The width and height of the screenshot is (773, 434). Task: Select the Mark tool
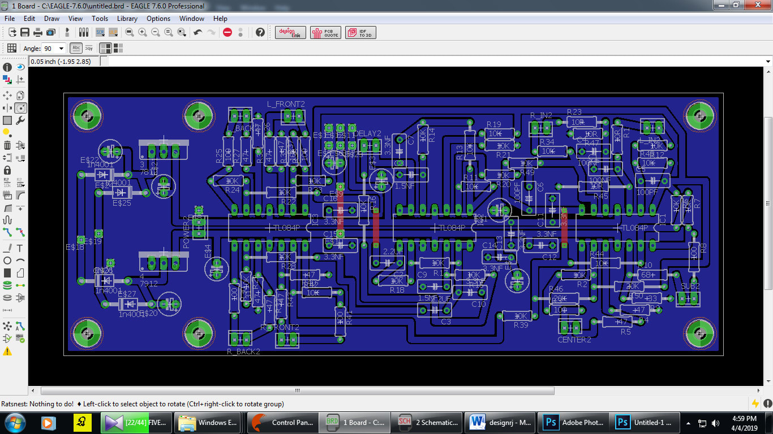tap(20, 80)
